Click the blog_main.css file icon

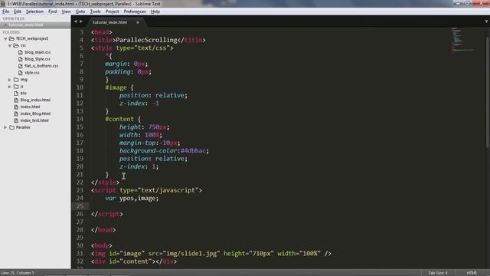(21, 52)
